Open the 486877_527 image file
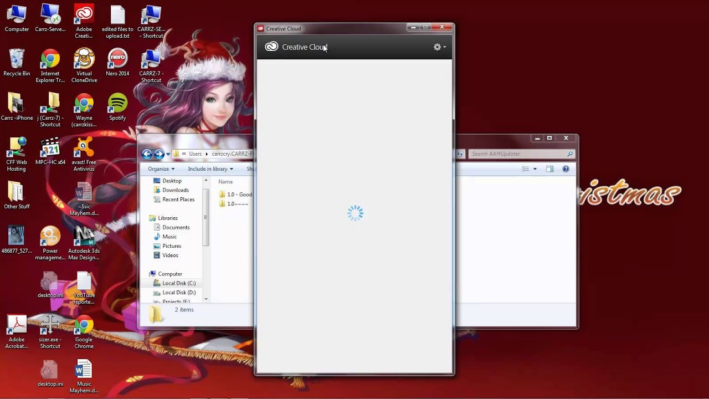The height and width of the screenshot is (399, 709). (x=17, y=240)
